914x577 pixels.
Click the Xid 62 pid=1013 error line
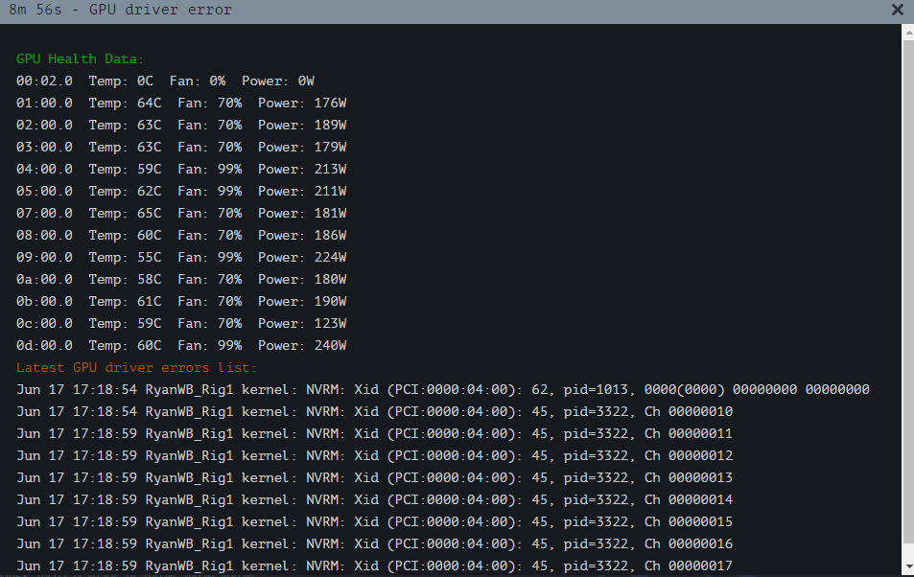[442, 389]
